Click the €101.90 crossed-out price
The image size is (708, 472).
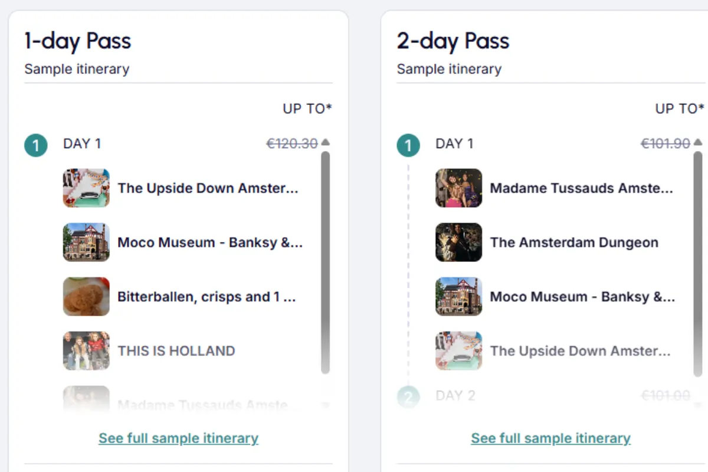tap(666, 142)
